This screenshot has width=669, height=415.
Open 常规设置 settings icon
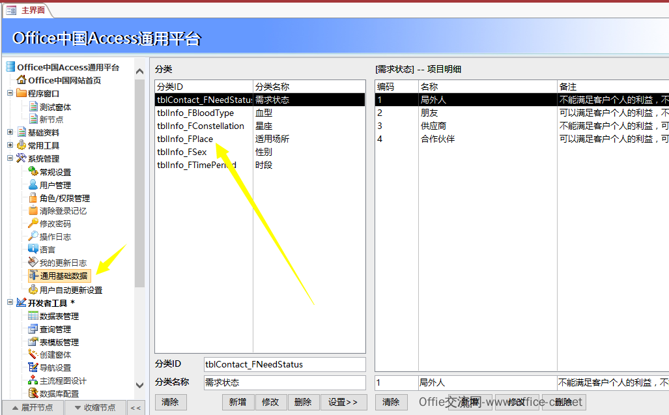tap(33, 171)
